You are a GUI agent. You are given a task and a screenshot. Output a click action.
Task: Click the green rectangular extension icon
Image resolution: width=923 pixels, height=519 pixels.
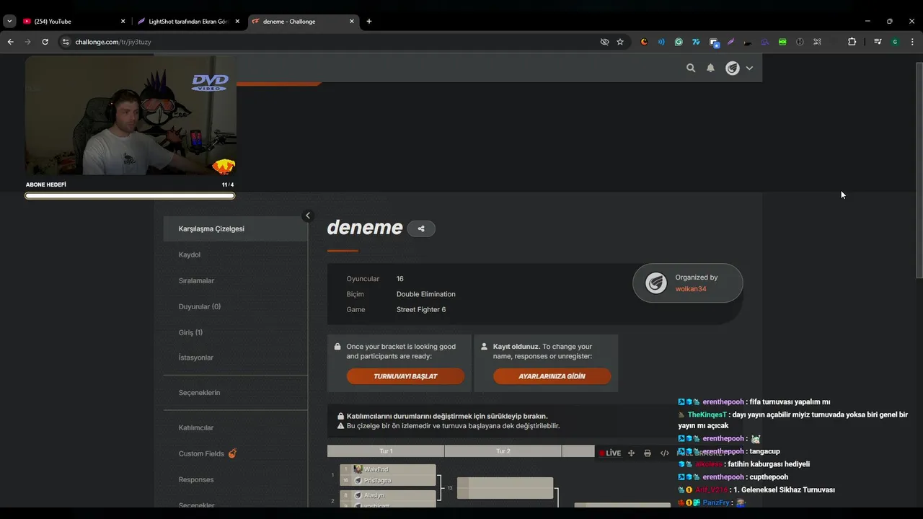(782, 42)
